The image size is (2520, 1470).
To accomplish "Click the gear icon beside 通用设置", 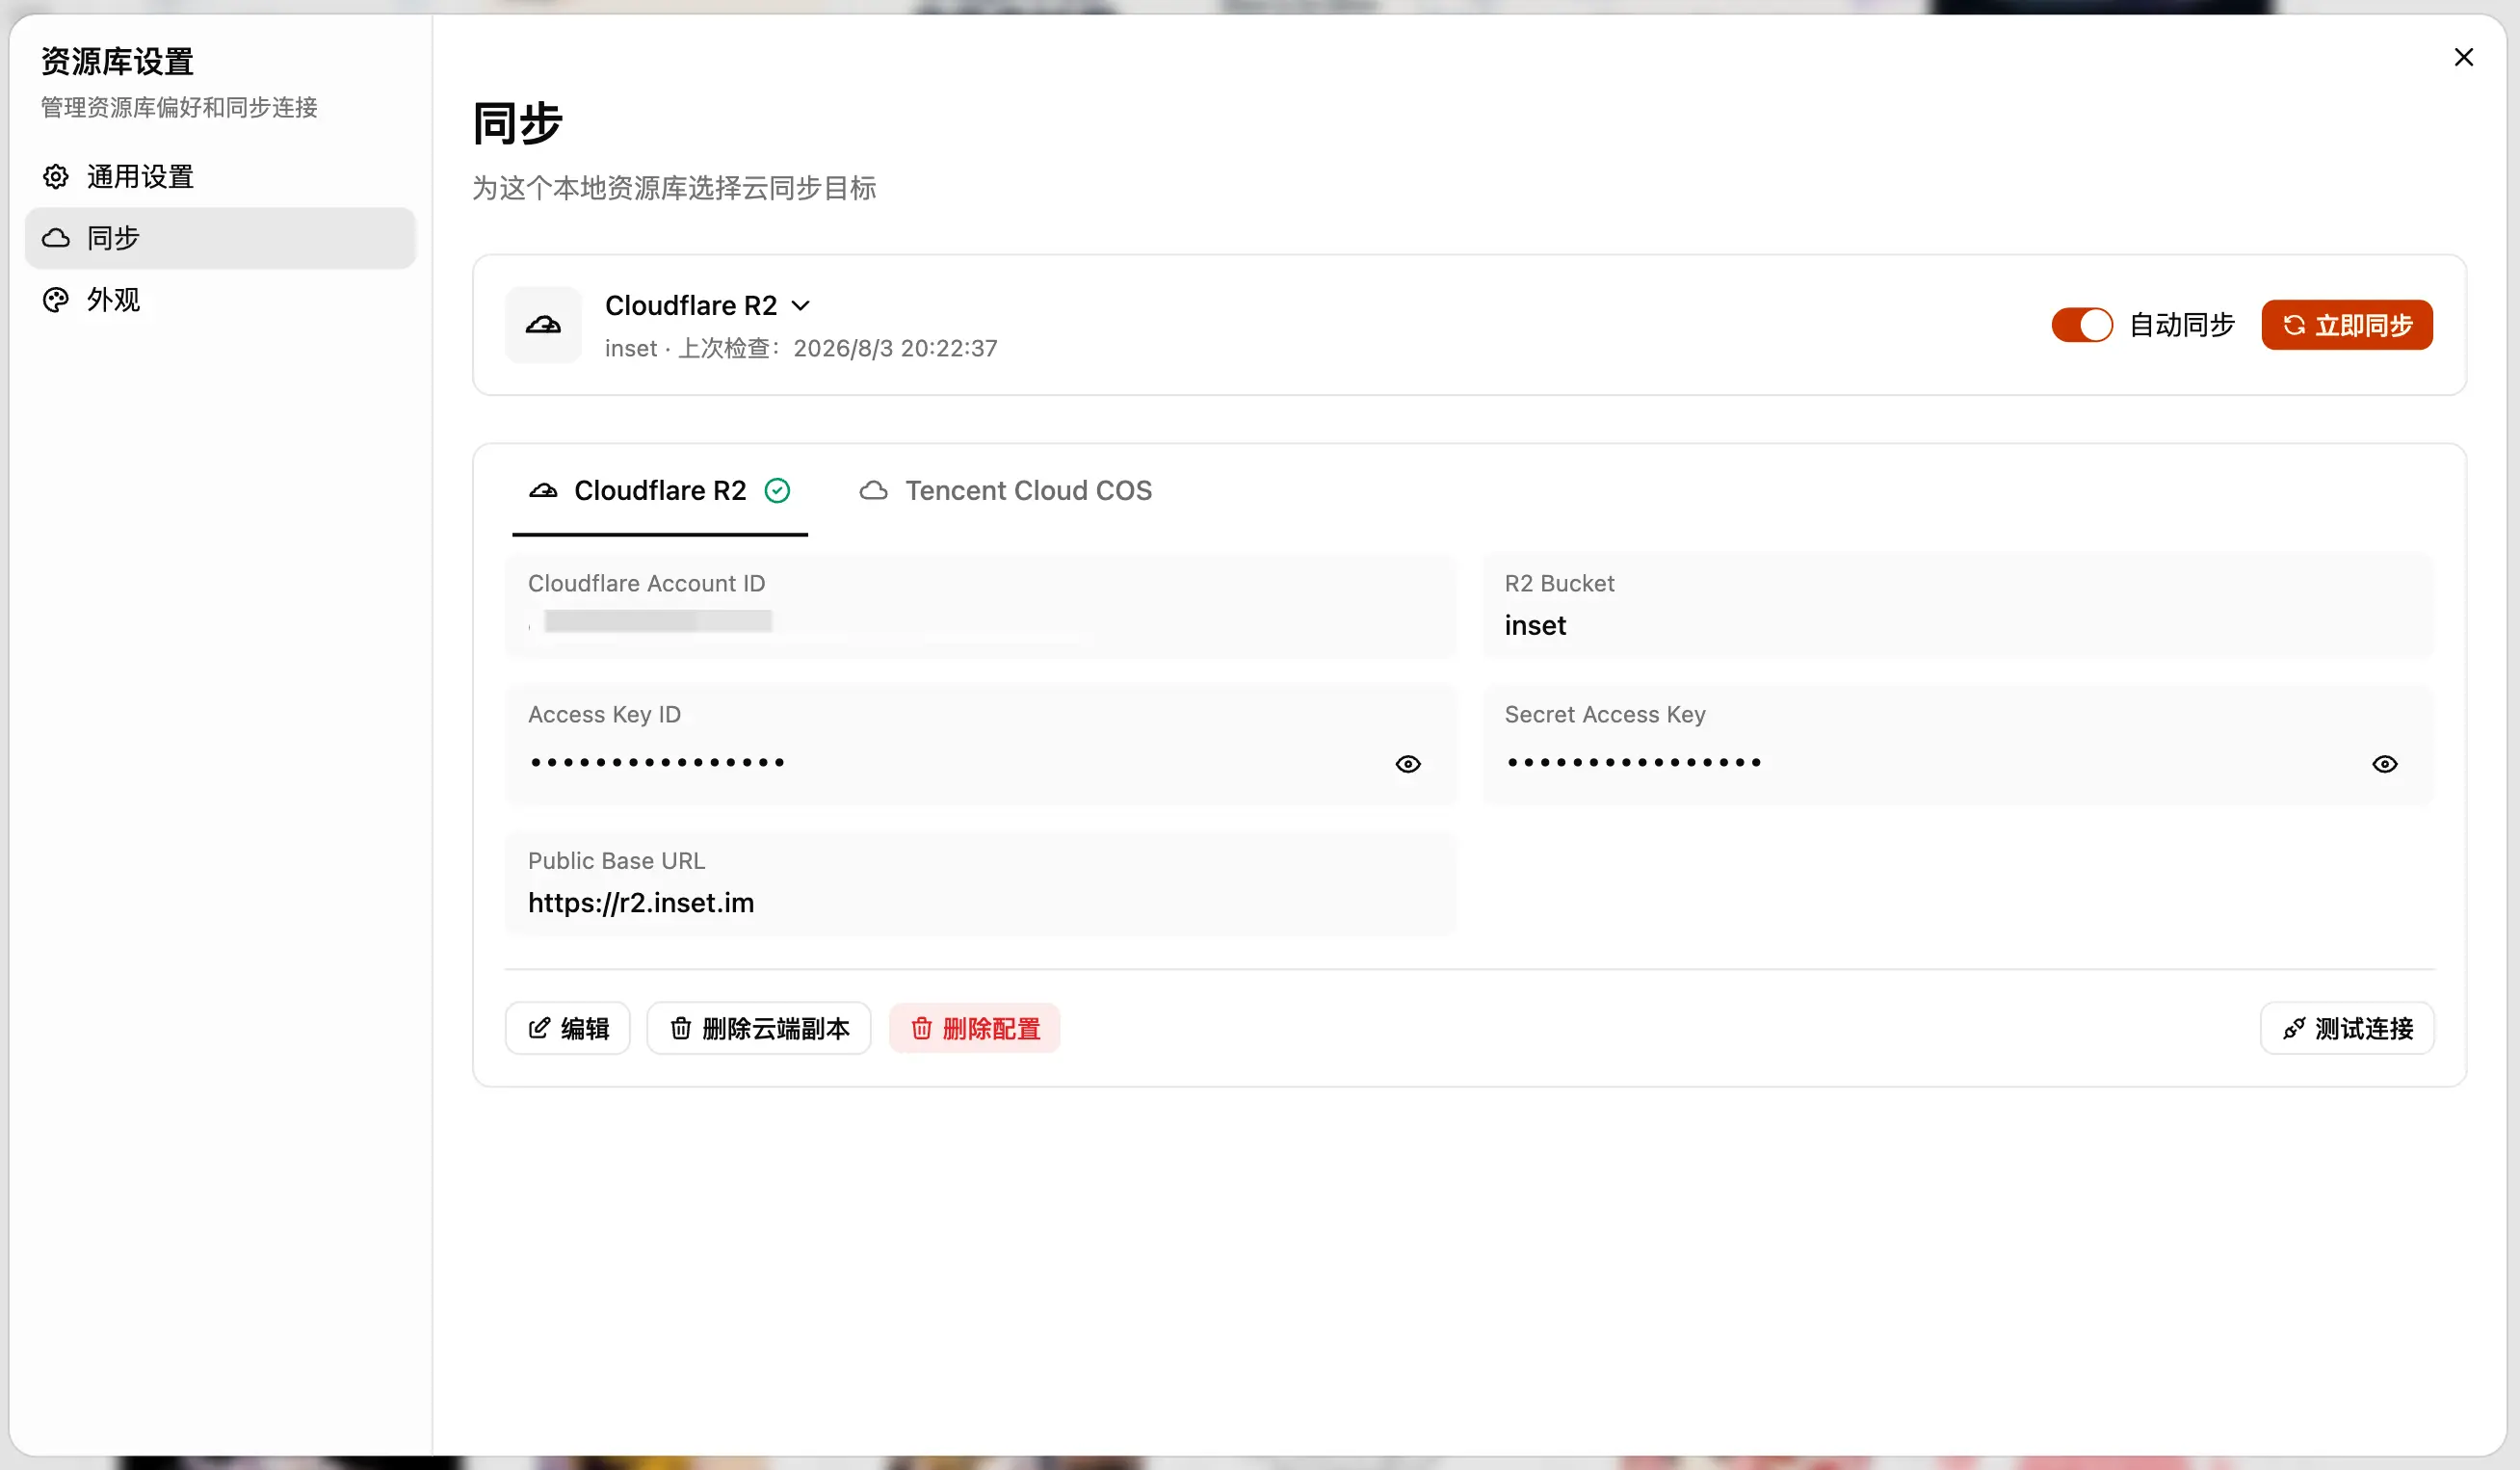I will (x=56, y=177).
